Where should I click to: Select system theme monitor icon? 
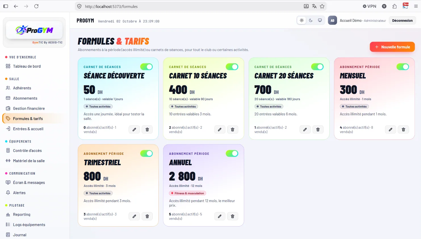320,20
